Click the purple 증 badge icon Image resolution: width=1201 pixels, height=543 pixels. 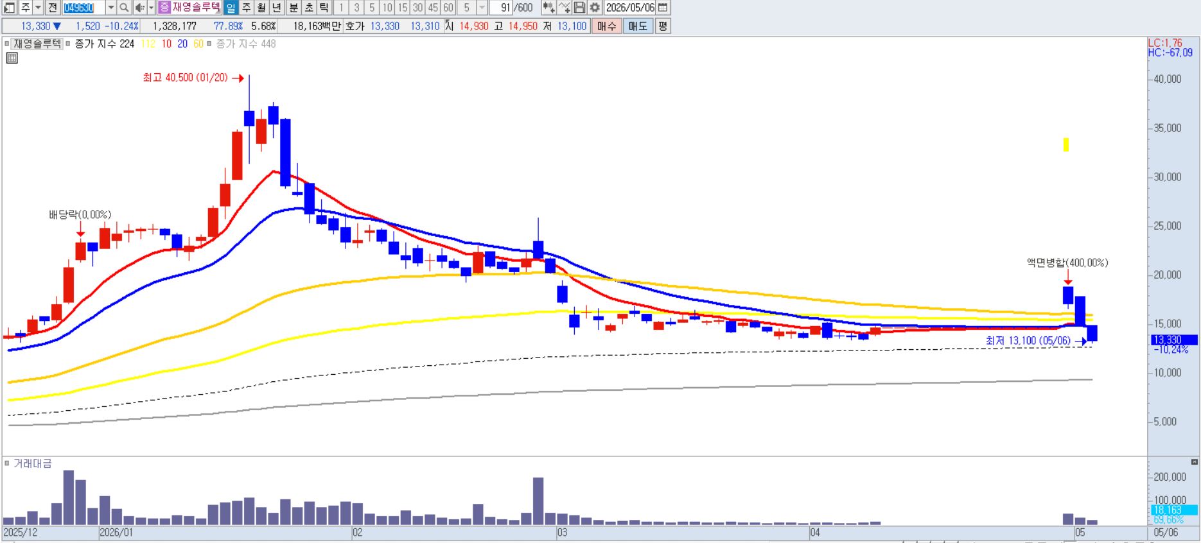click(164, 8)
